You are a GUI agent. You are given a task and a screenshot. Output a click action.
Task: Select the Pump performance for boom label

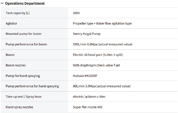coord(26,44)
